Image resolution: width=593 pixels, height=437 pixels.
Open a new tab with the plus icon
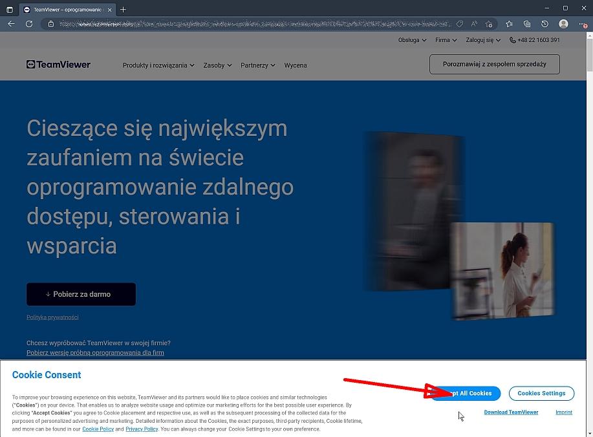click(x=123, y=10)
